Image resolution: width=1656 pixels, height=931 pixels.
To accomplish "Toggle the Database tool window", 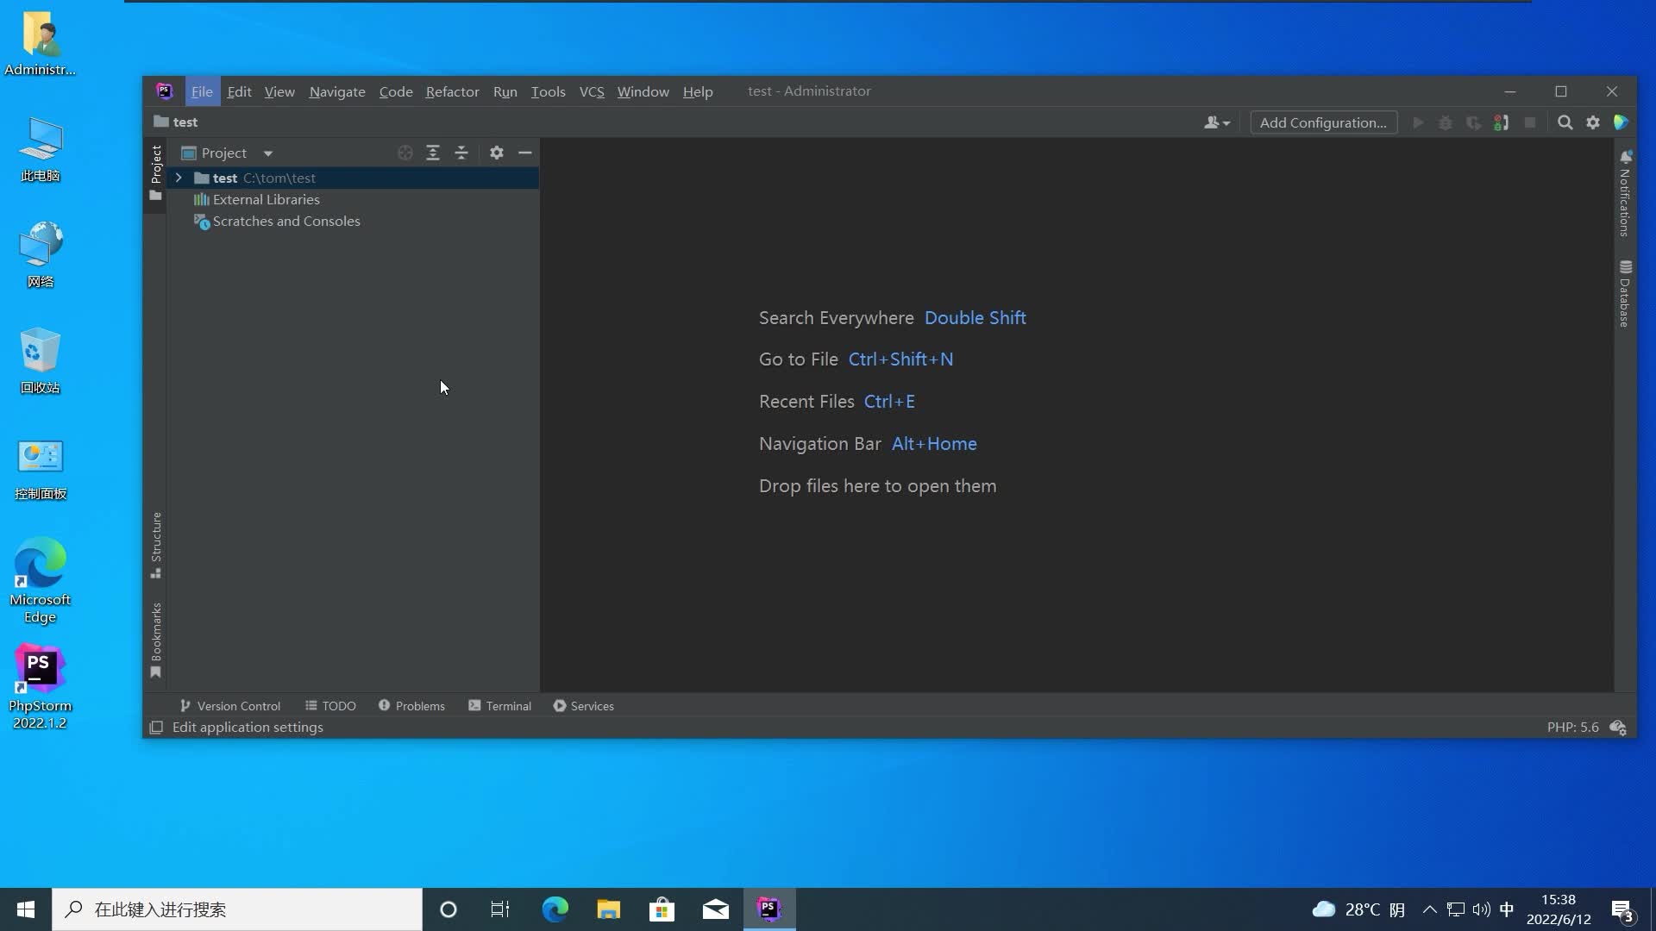I will pyautogui.click(x=1625, y=294).
